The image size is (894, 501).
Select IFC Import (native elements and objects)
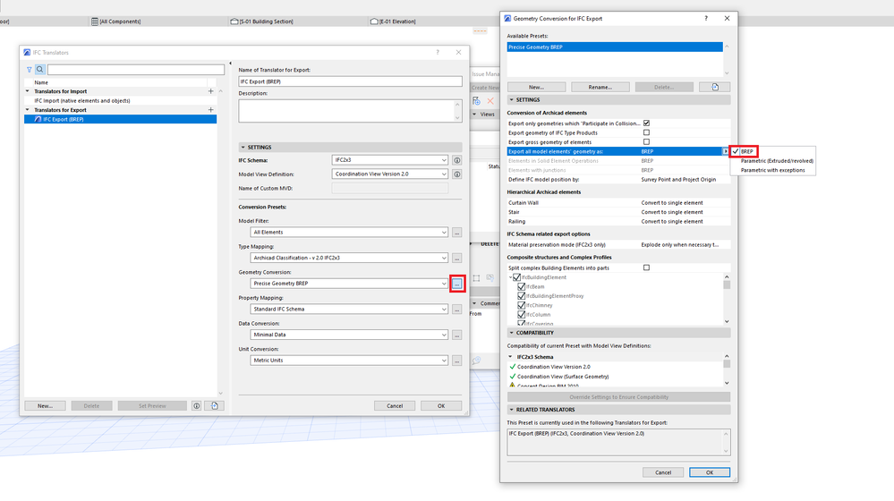coord(120,101)
